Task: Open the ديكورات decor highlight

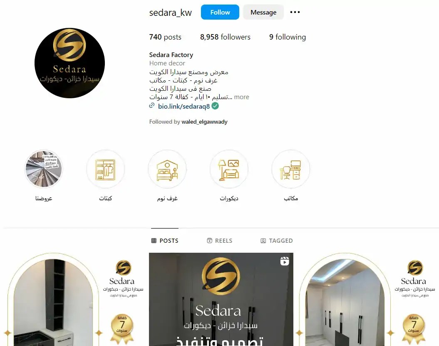Action: [229, 169]
